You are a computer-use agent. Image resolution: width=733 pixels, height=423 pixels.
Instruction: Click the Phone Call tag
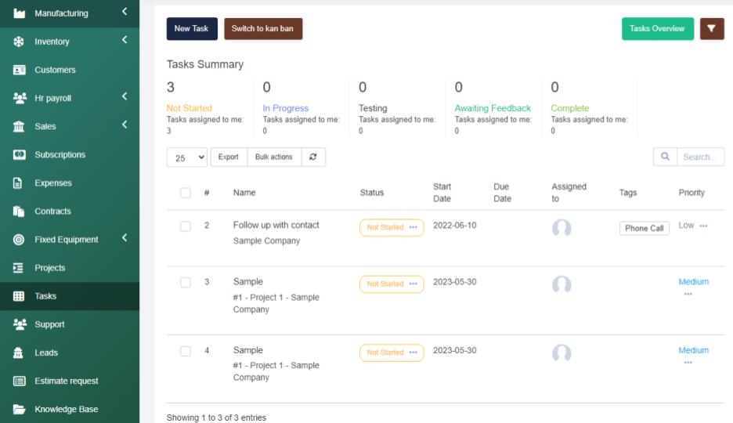[644, 229]
